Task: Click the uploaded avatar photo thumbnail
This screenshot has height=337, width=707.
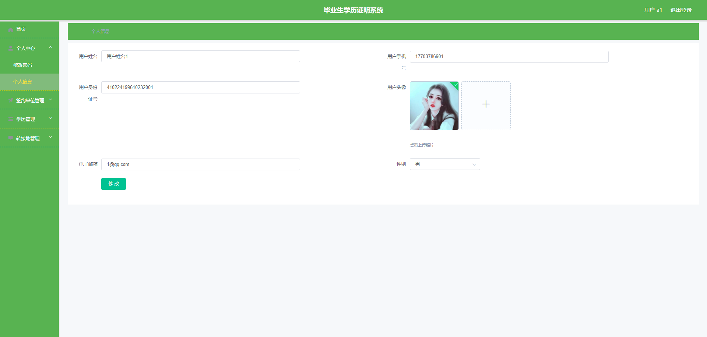Action: point(434,106)
